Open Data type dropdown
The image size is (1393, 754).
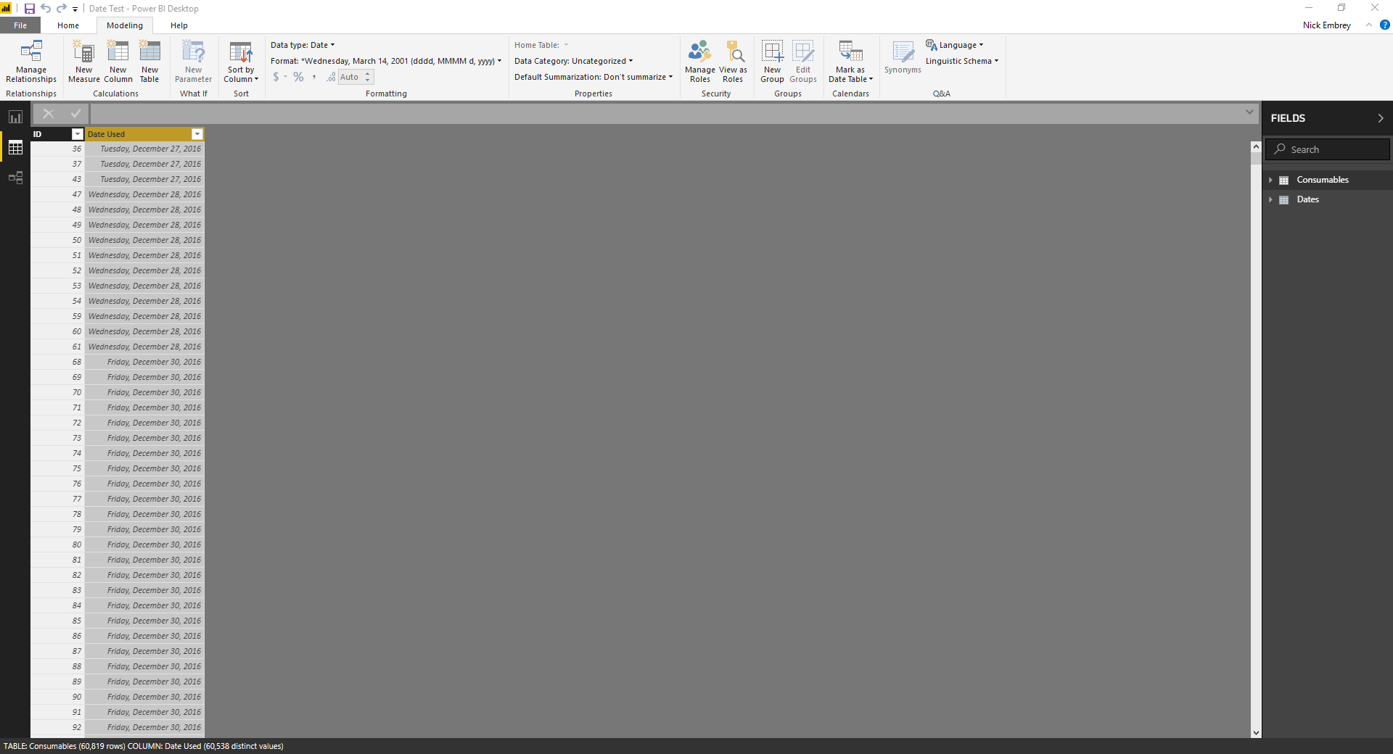click(303, 45)
